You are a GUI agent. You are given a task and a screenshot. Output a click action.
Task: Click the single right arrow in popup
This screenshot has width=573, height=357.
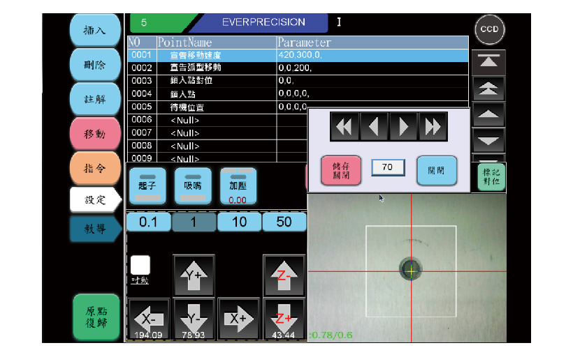click(x=403, y=126)
